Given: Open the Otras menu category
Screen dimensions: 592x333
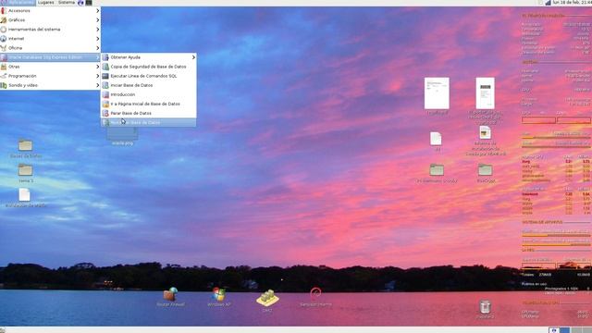Looking at the screenshot, I should (x=50, y=67).
